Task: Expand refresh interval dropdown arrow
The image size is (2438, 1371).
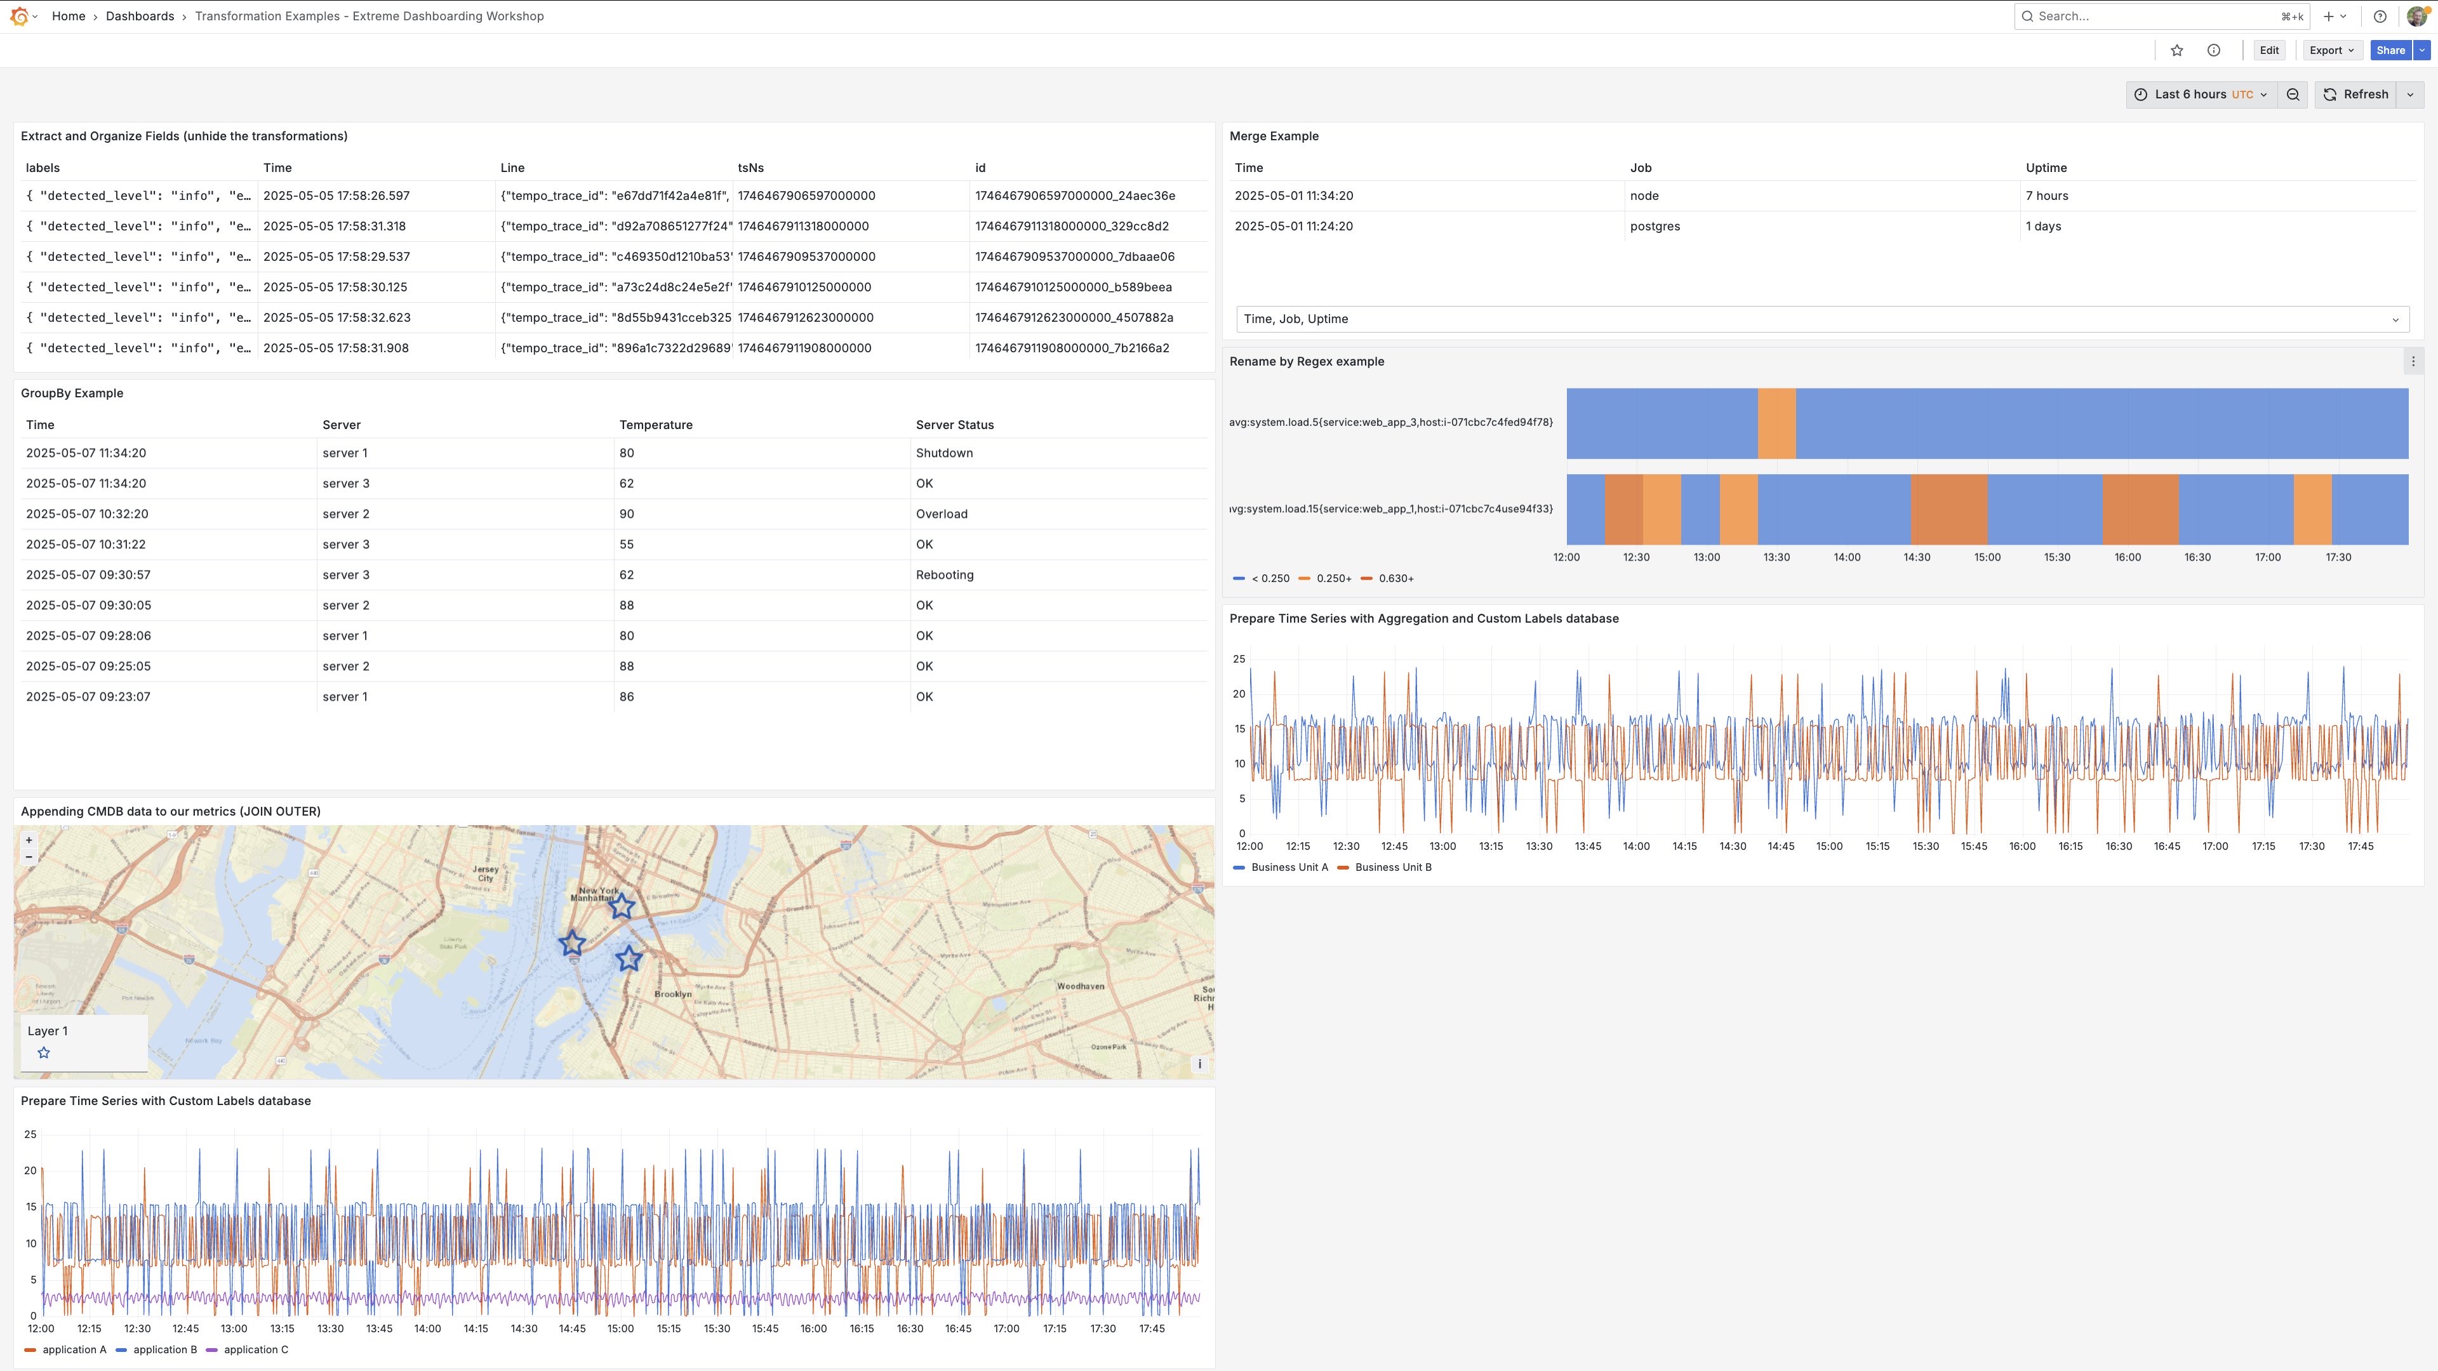Action: (x=2409, y=95)
